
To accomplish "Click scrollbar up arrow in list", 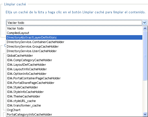I will [145, 28].
